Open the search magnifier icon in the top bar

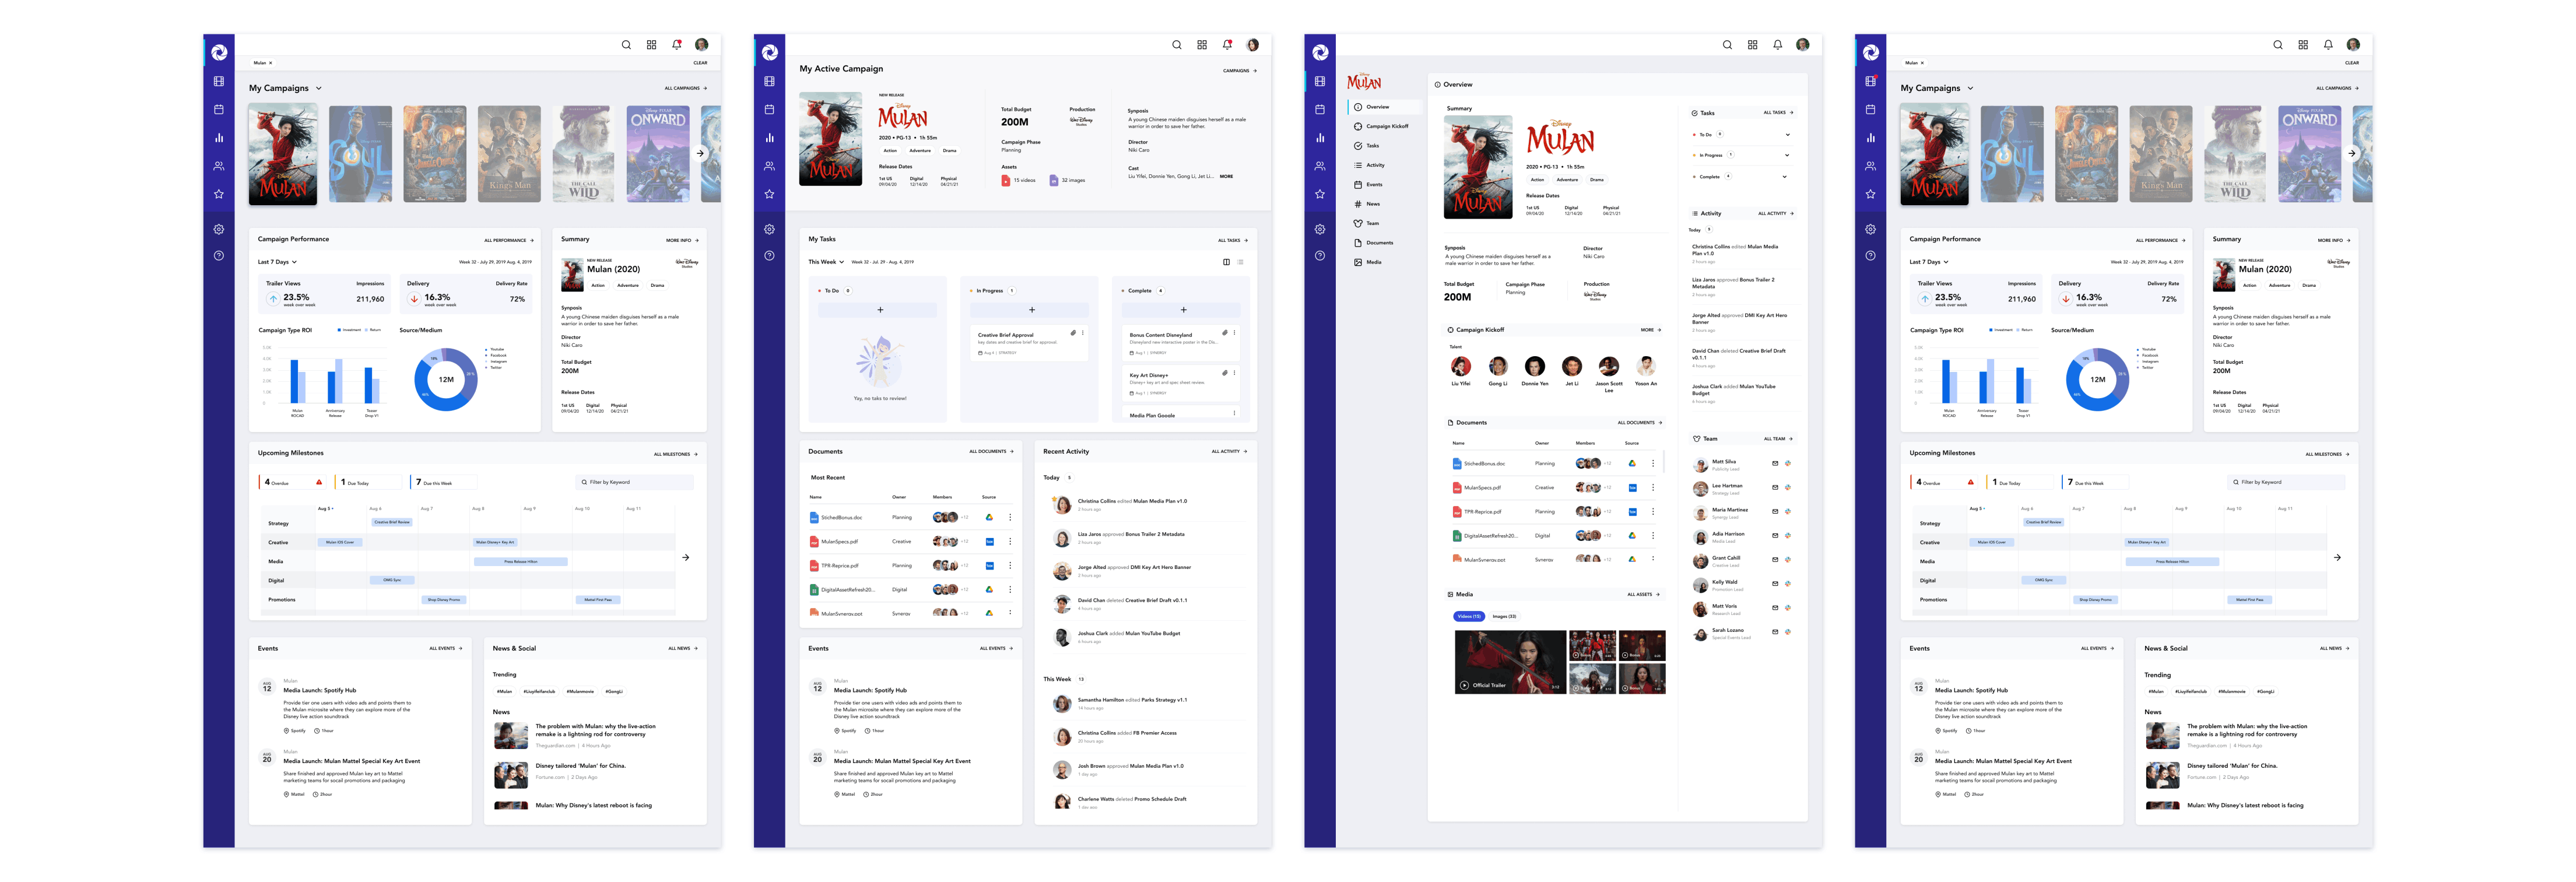(626, 45)
